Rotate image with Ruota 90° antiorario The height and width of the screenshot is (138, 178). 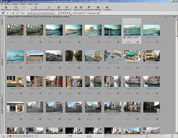(48, 8)
